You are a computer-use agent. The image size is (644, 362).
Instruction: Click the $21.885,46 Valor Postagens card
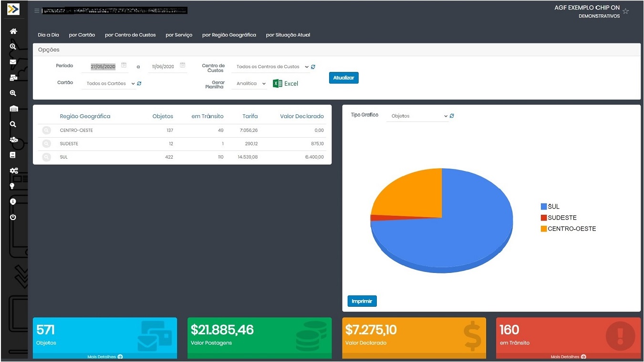pyautogui.click(x=260, y=338)
